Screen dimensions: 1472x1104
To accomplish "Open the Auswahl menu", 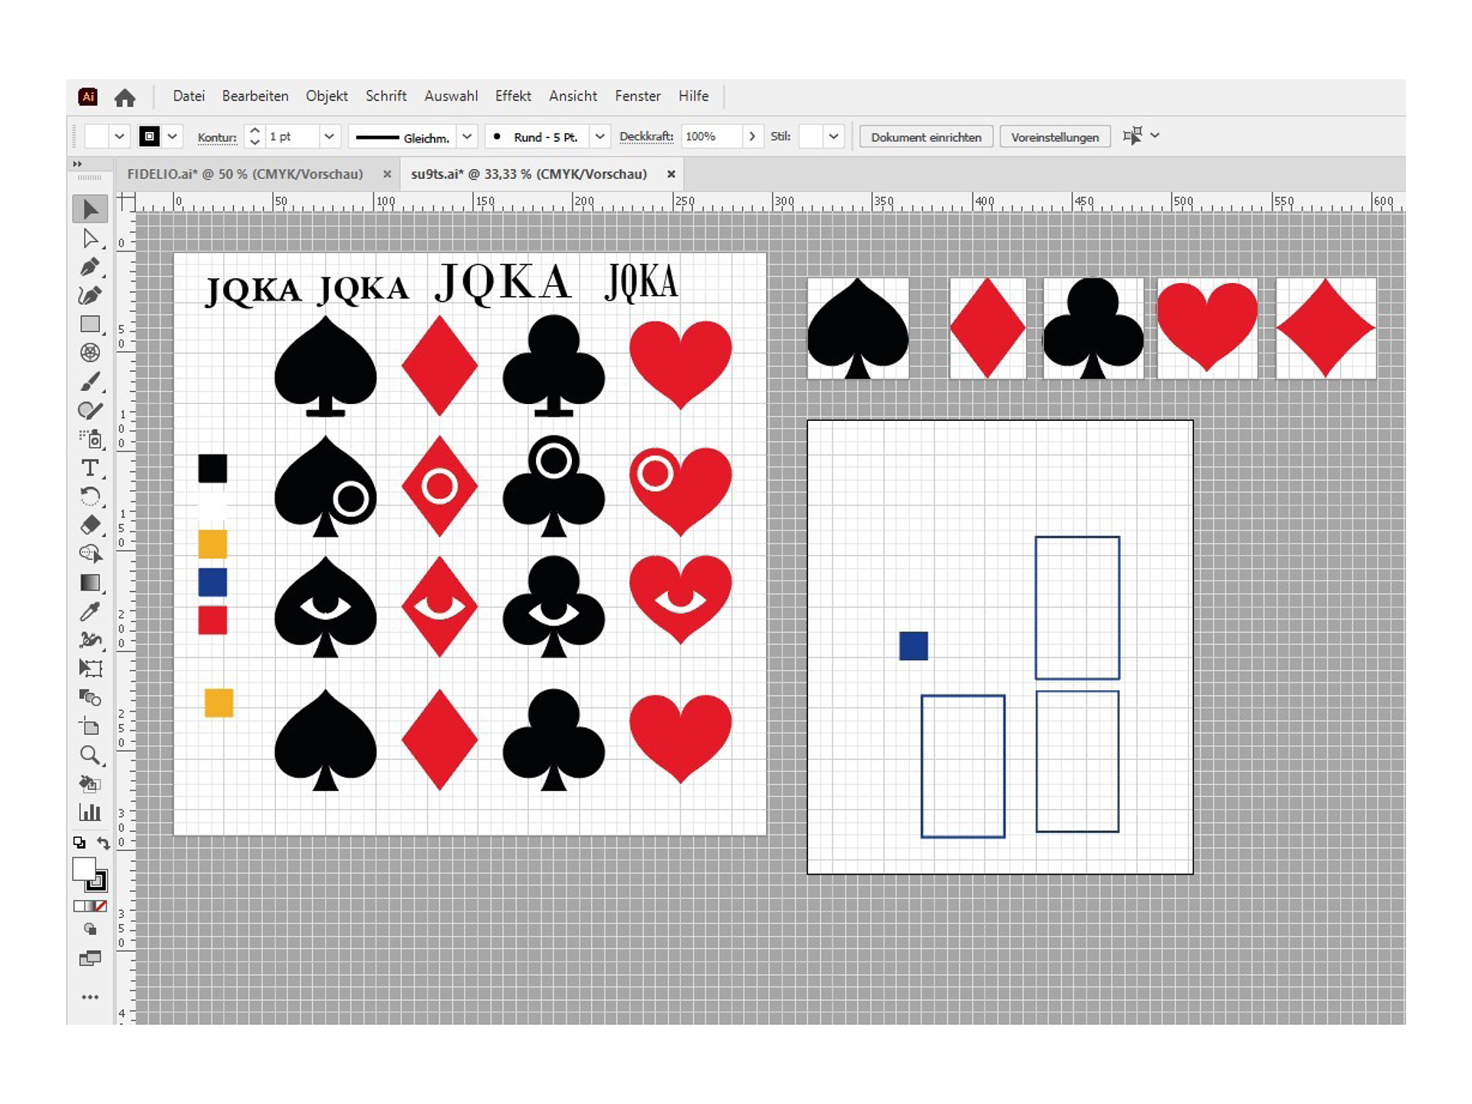I will coord(451,96).
